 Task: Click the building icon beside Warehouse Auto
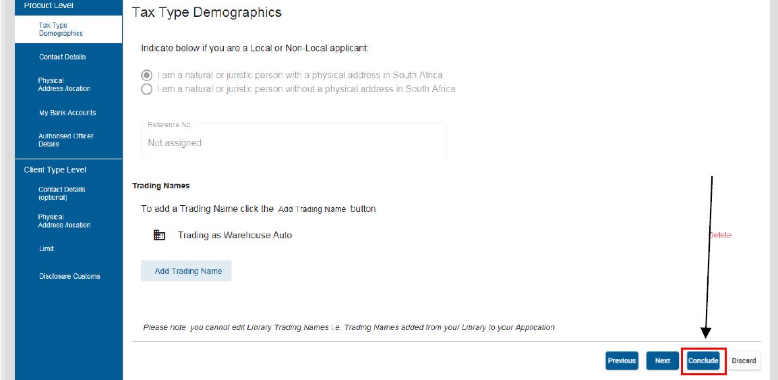coord(159,236)
